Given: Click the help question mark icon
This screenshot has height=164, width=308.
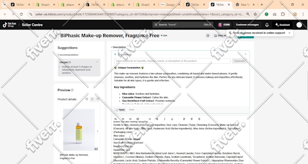Looking at the screenshot, I should [208, 36].
